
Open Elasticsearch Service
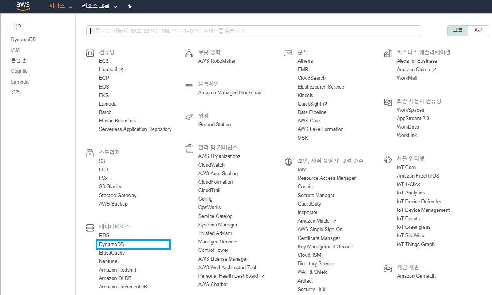[x=321, y=87]
